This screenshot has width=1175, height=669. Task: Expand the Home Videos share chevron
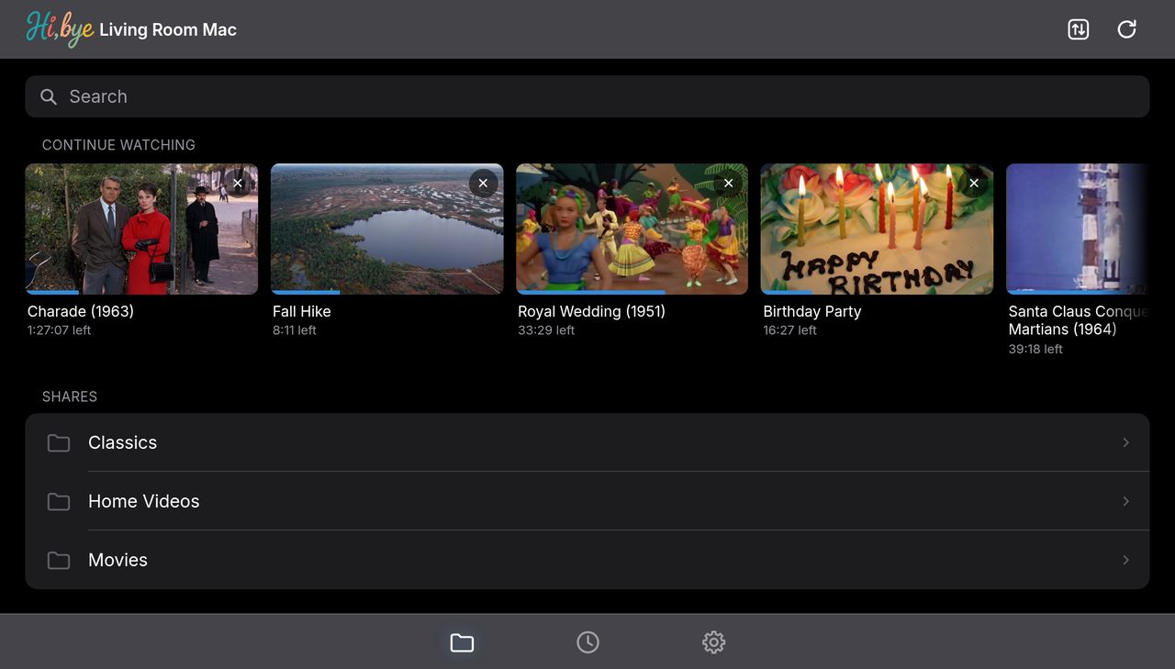(x=1125, y=501)
